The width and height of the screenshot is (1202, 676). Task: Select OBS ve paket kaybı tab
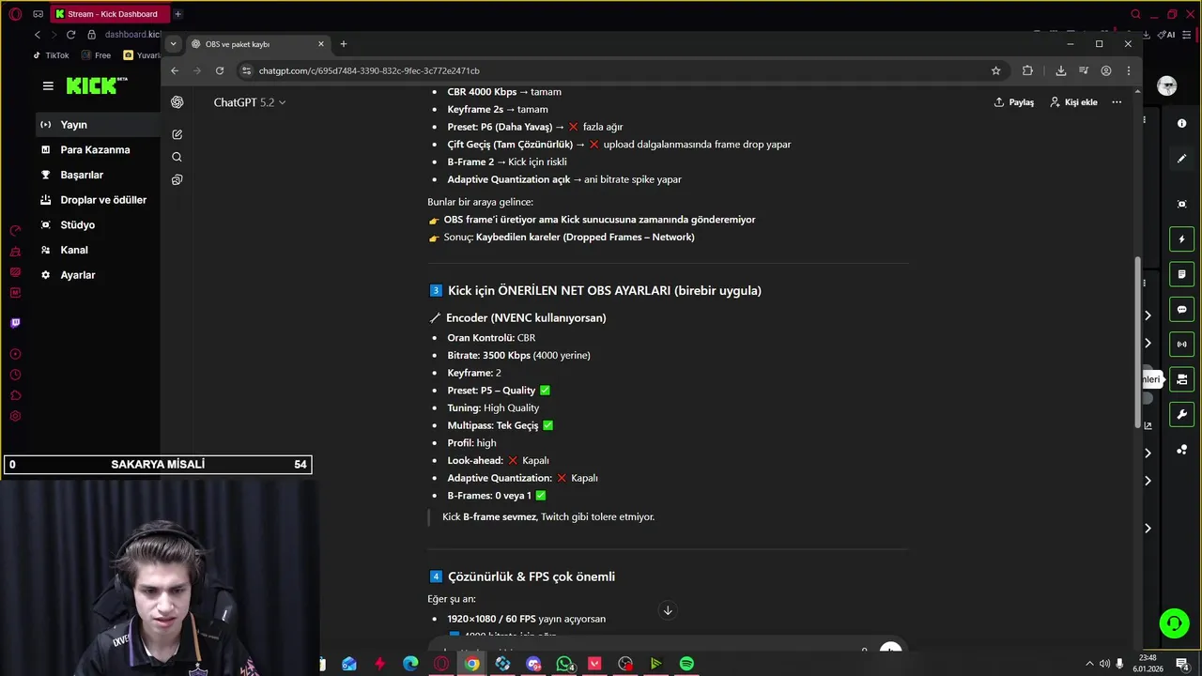pyautogui.click(x=258, y=44)
